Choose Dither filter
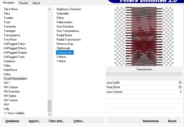The height and width of the screenshot is (126, 184). pos(60,18)
